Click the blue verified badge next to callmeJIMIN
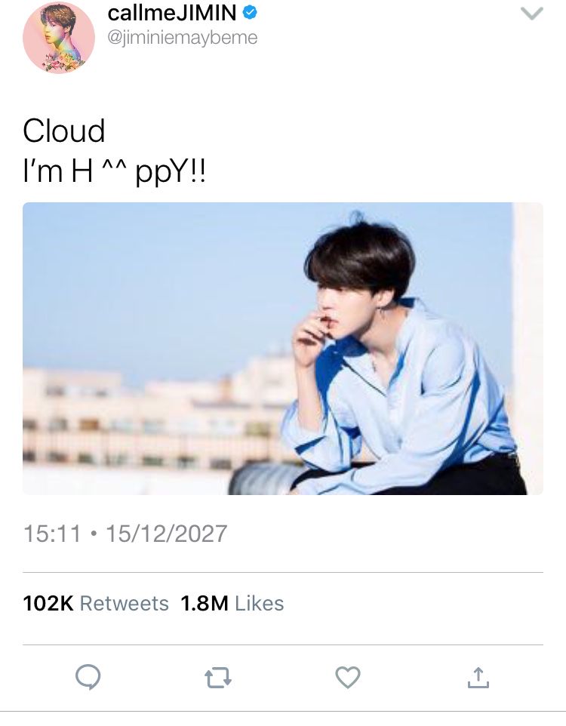This screenshot has width=566, height=726. point(250,13)
